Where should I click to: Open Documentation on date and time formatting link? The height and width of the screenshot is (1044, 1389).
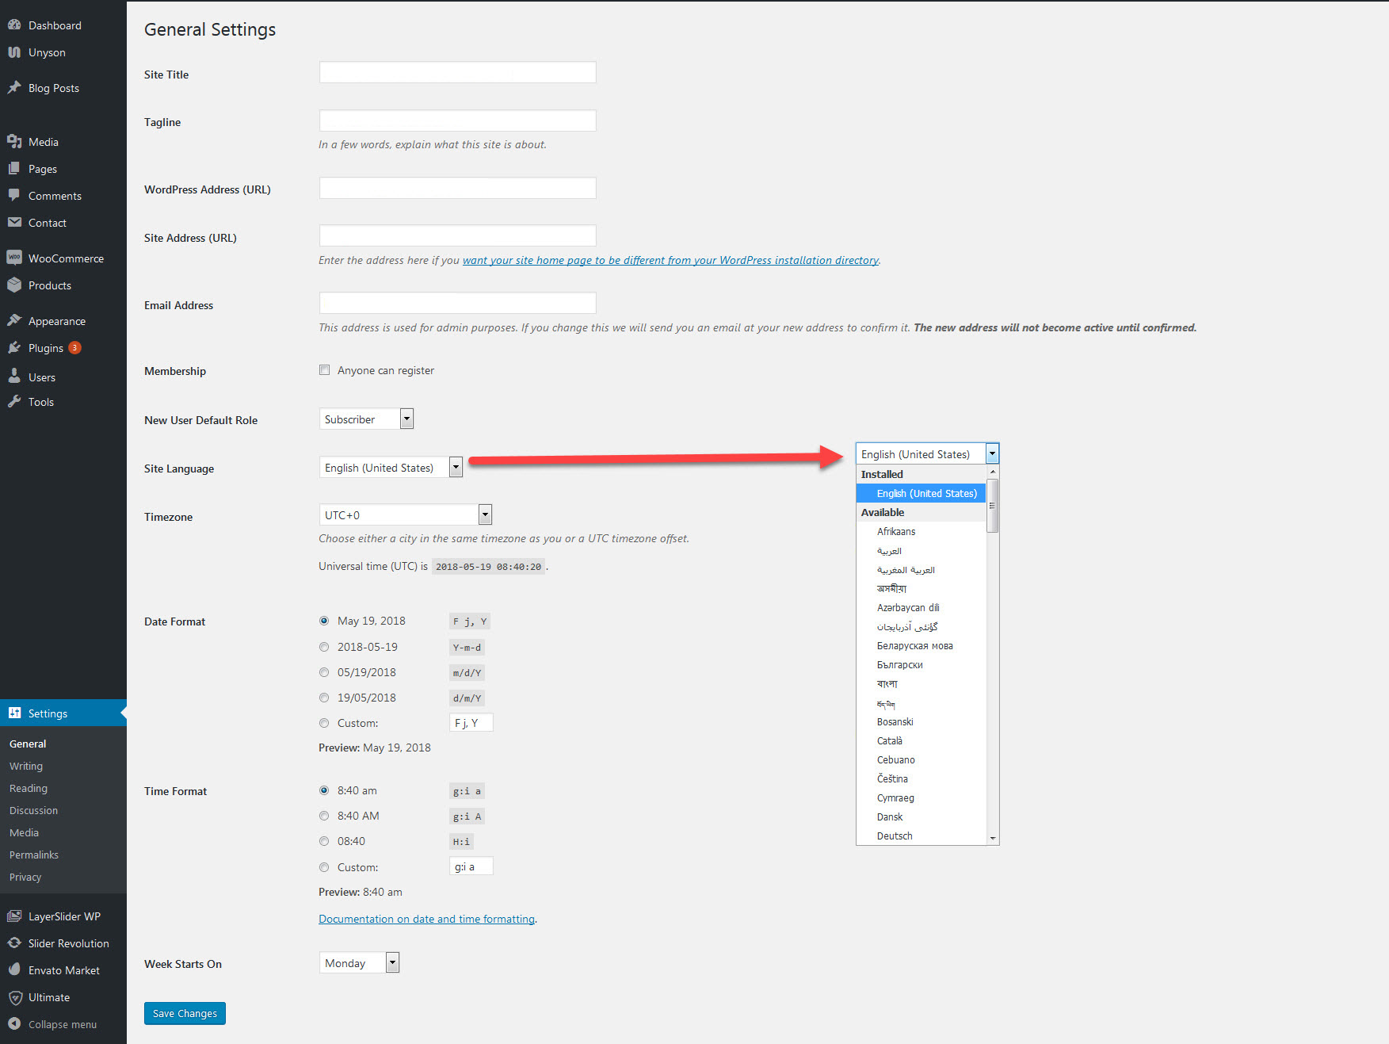click(x=426, y=919)
